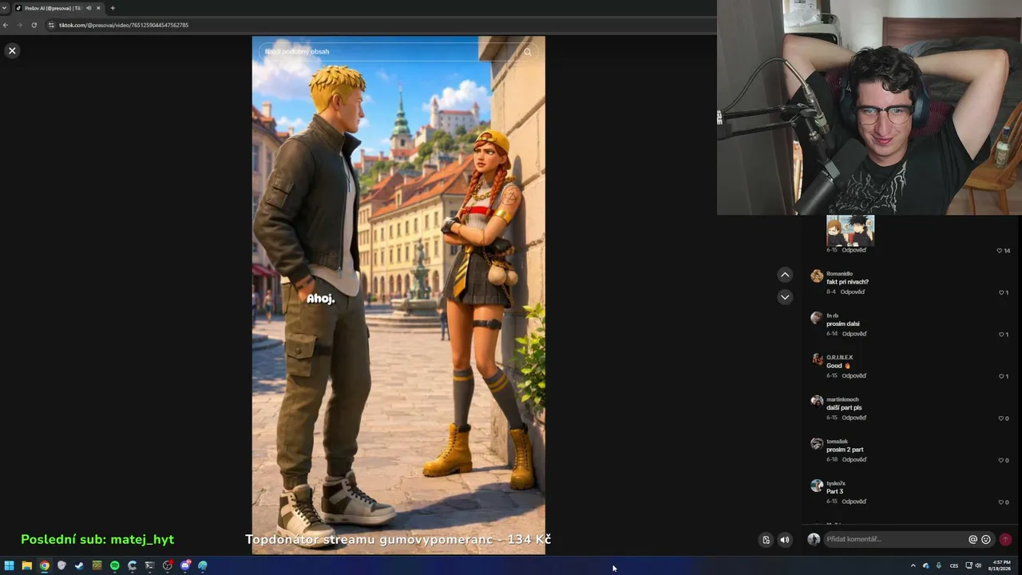Reply to 'další part pls' via Odpověď
This screenshot has height=575, width=1022.
pyautogui.click(x=854, y=418)
